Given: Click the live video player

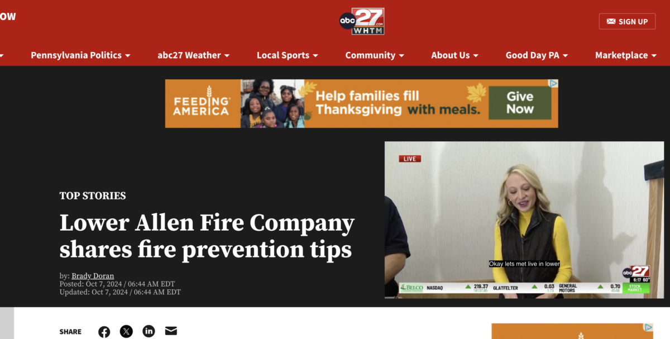Looking at the screenshot, I should click(524, 219).
